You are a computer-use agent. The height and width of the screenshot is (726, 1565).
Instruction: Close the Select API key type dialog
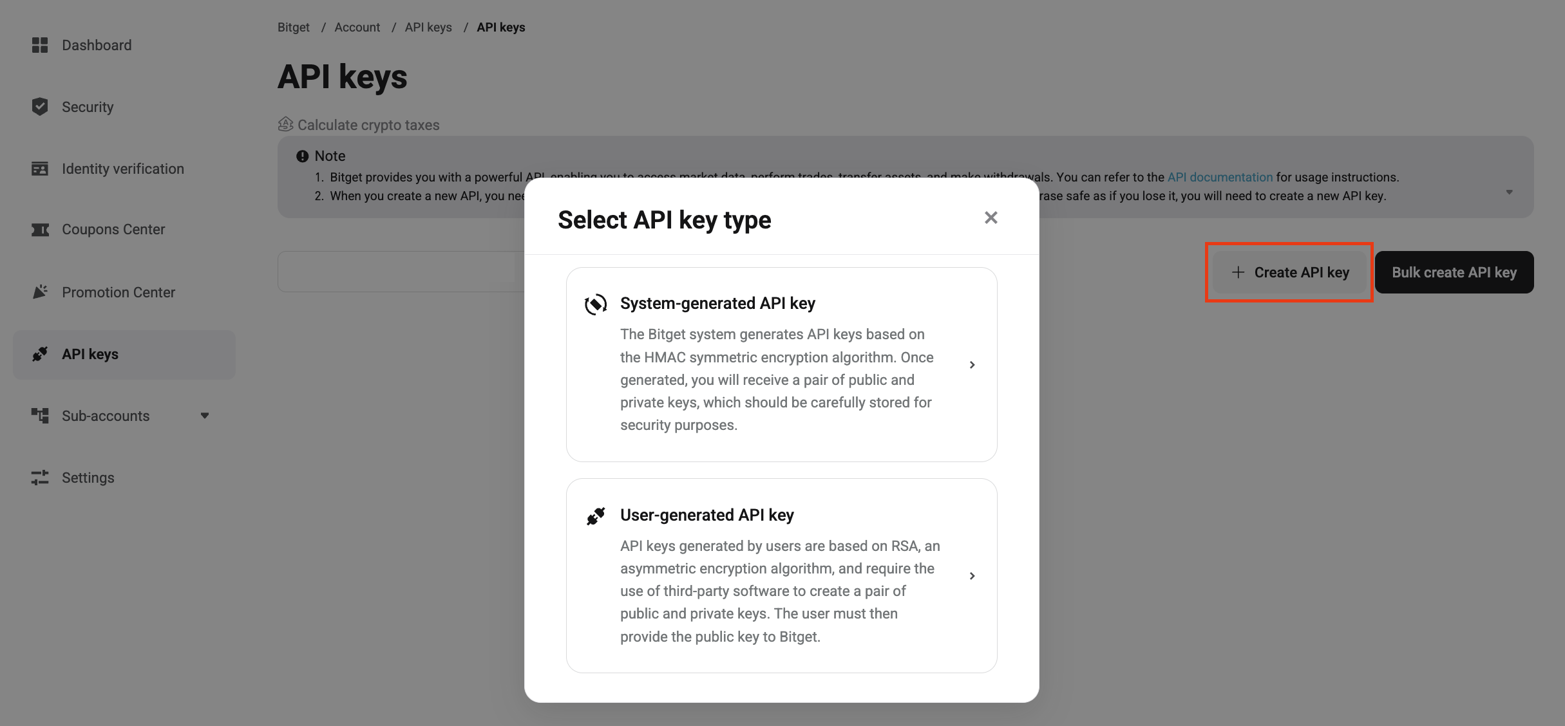991,218
